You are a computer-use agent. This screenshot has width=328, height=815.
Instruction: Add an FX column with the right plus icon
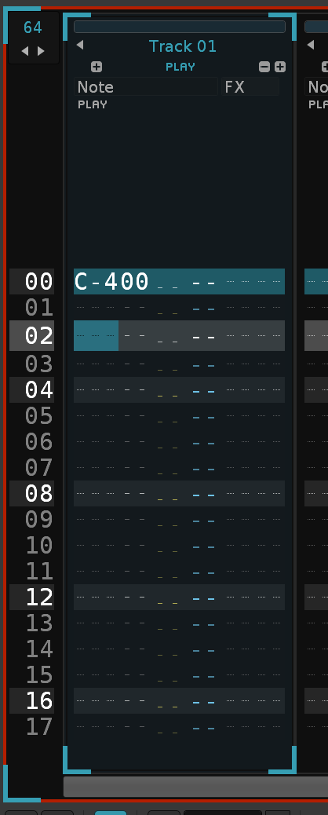[280, 67]
